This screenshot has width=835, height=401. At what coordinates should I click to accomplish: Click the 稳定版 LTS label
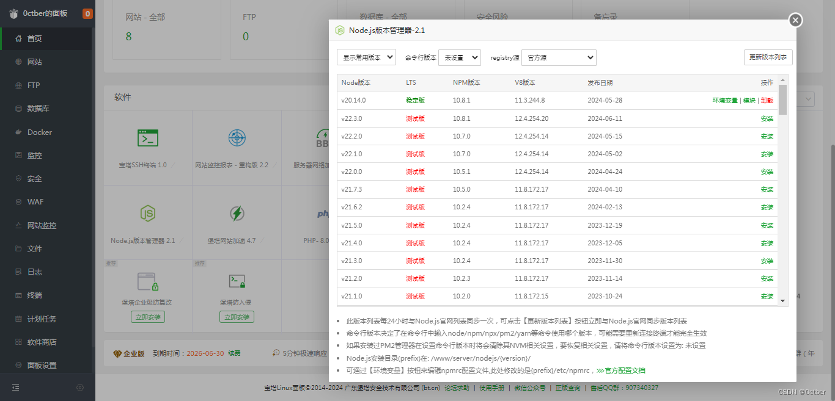(415, 101)
